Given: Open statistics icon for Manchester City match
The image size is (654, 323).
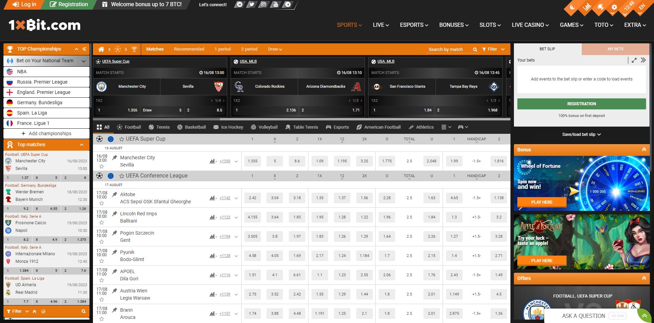Looking at the screenshot, I should [212, 161].
